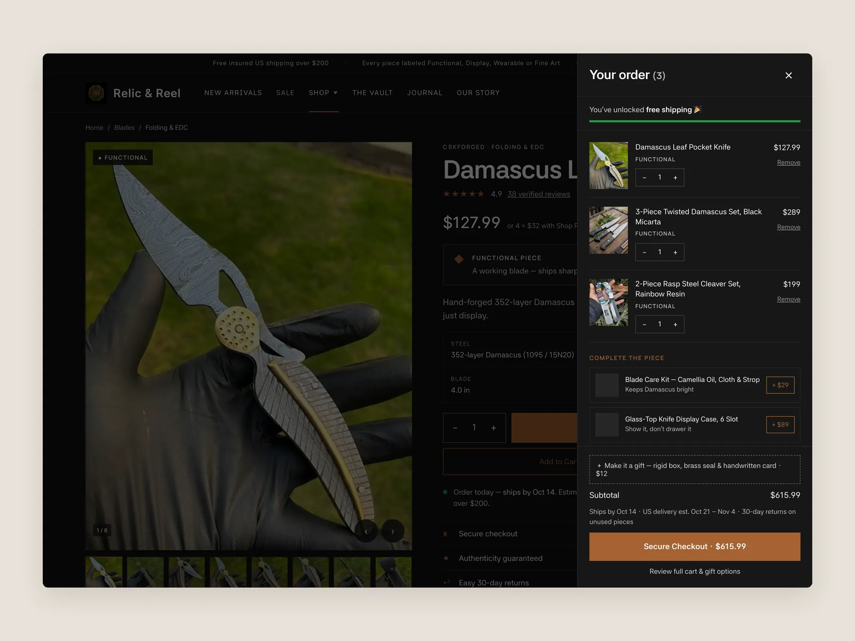Go to Home breadcrumb

coord(95,128)
